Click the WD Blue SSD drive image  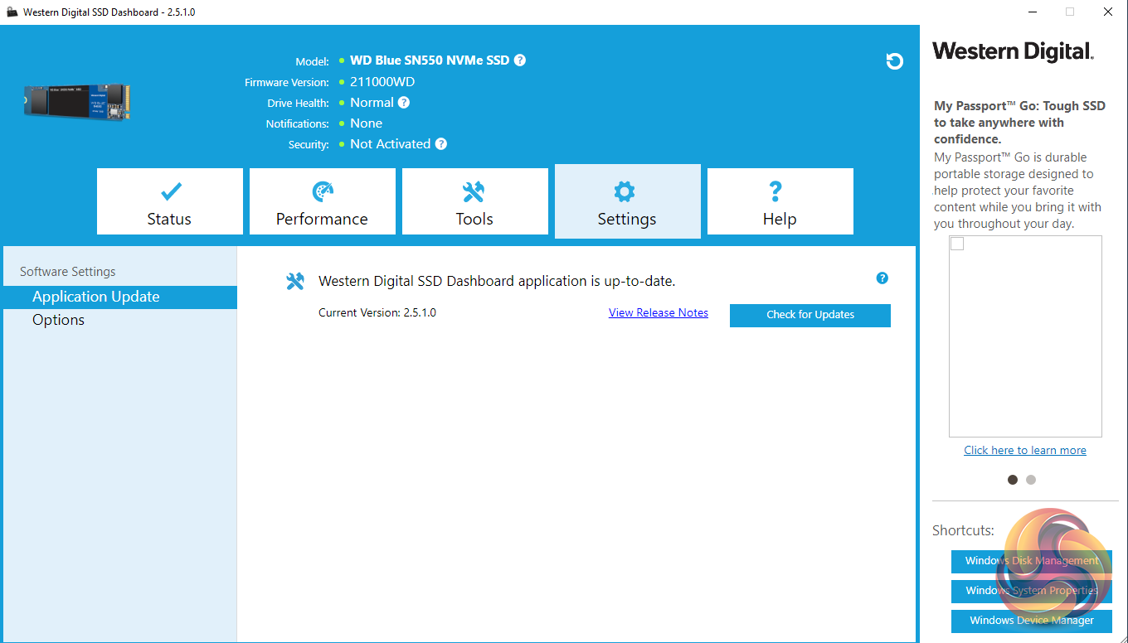77,100
